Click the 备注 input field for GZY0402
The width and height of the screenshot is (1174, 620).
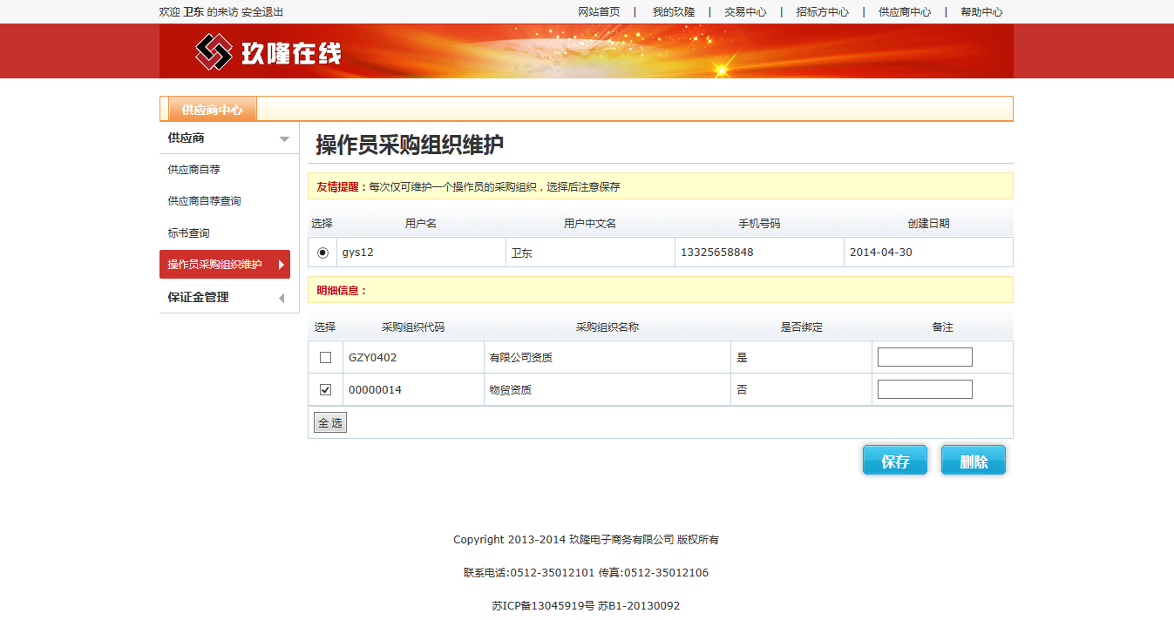[x=925, y=357]
